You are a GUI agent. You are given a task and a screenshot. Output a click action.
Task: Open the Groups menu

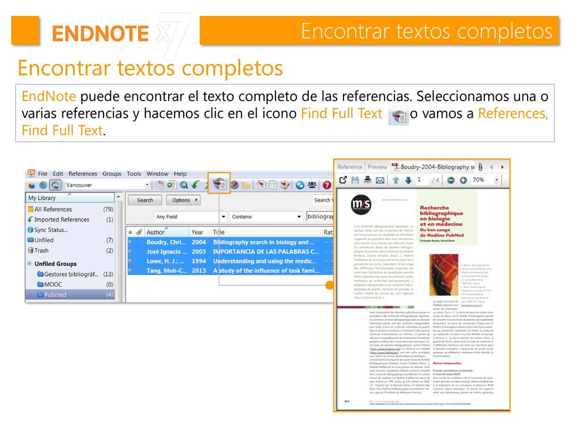click(112, 173)
